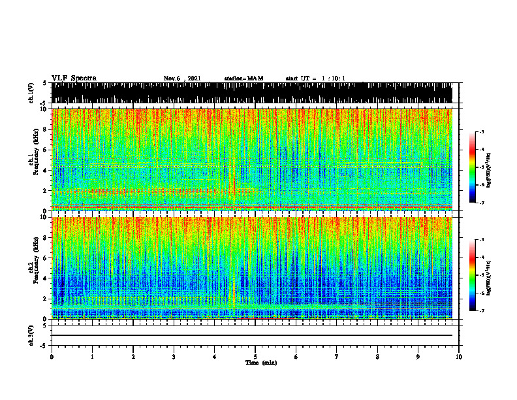
Task: Click the ch.1 frequency tick "6"
Action: tap(46, 150)
